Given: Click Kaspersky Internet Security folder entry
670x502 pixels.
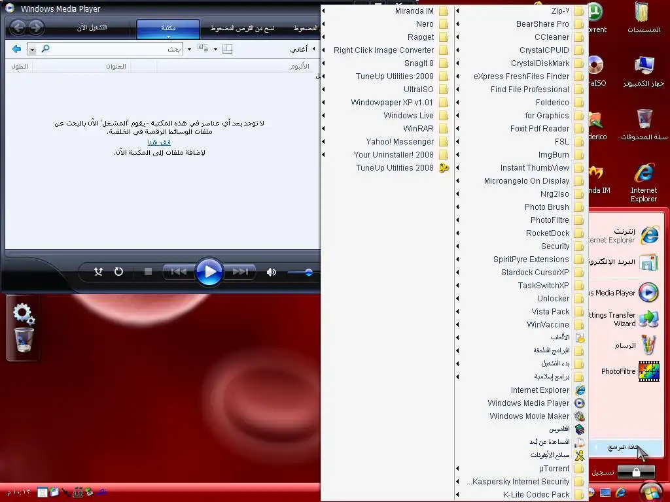Looking at the screenshot, I should tap(520, 482).
